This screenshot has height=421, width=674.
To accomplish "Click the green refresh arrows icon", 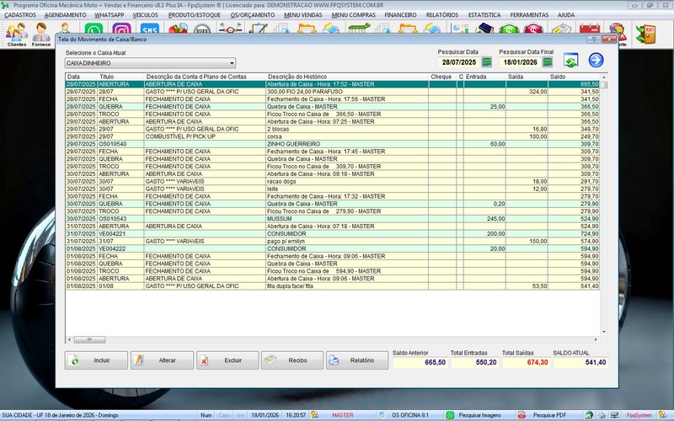I will (x=570, y=61).
